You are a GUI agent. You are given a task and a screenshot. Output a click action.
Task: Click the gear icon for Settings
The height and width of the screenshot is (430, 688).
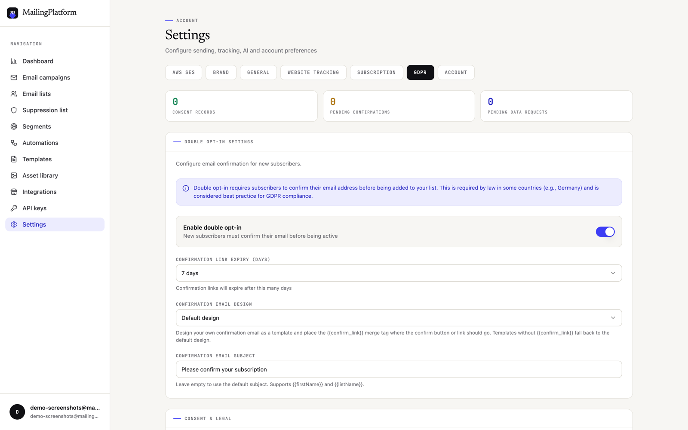(x=14, y=224)
